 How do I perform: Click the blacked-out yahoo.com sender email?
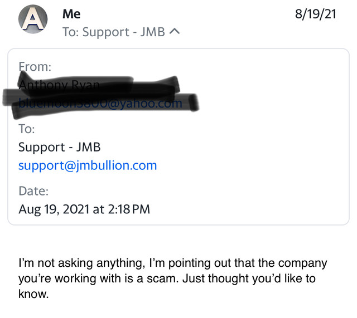click(100, 104)
